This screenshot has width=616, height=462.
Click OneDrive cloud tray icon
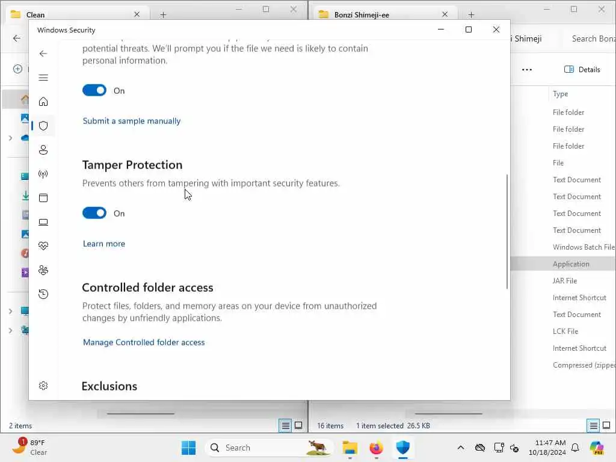tap(479, 448)
